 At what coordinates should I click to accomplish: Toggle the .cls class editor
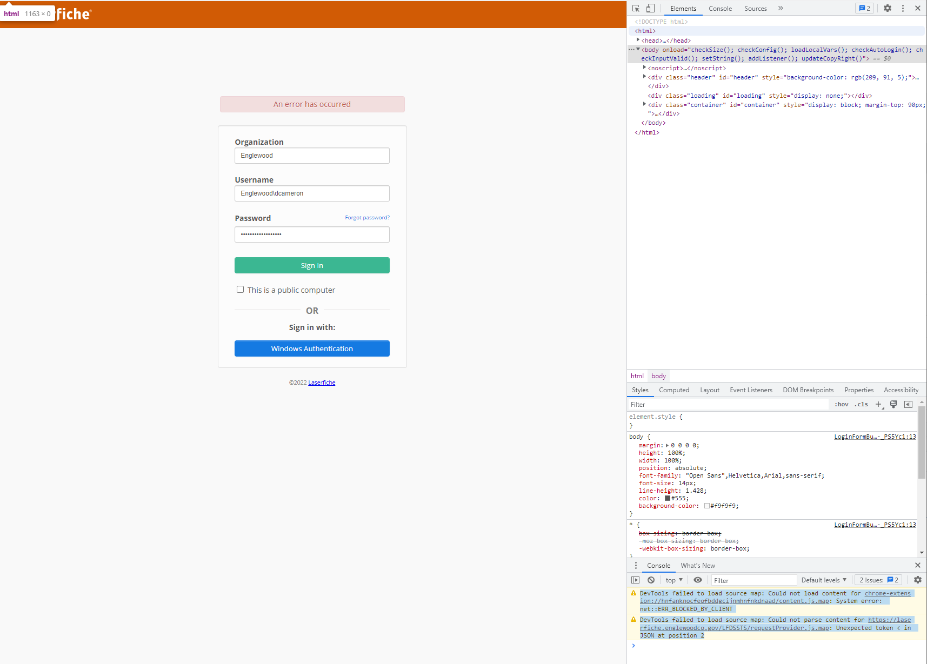pos(861,405)
